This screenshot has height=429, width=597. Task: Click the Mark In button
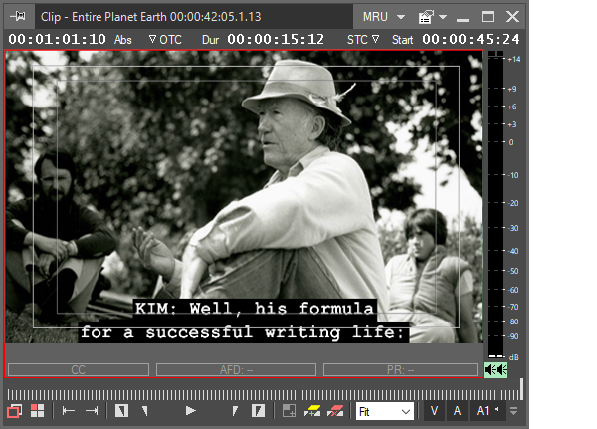[121, 411]
